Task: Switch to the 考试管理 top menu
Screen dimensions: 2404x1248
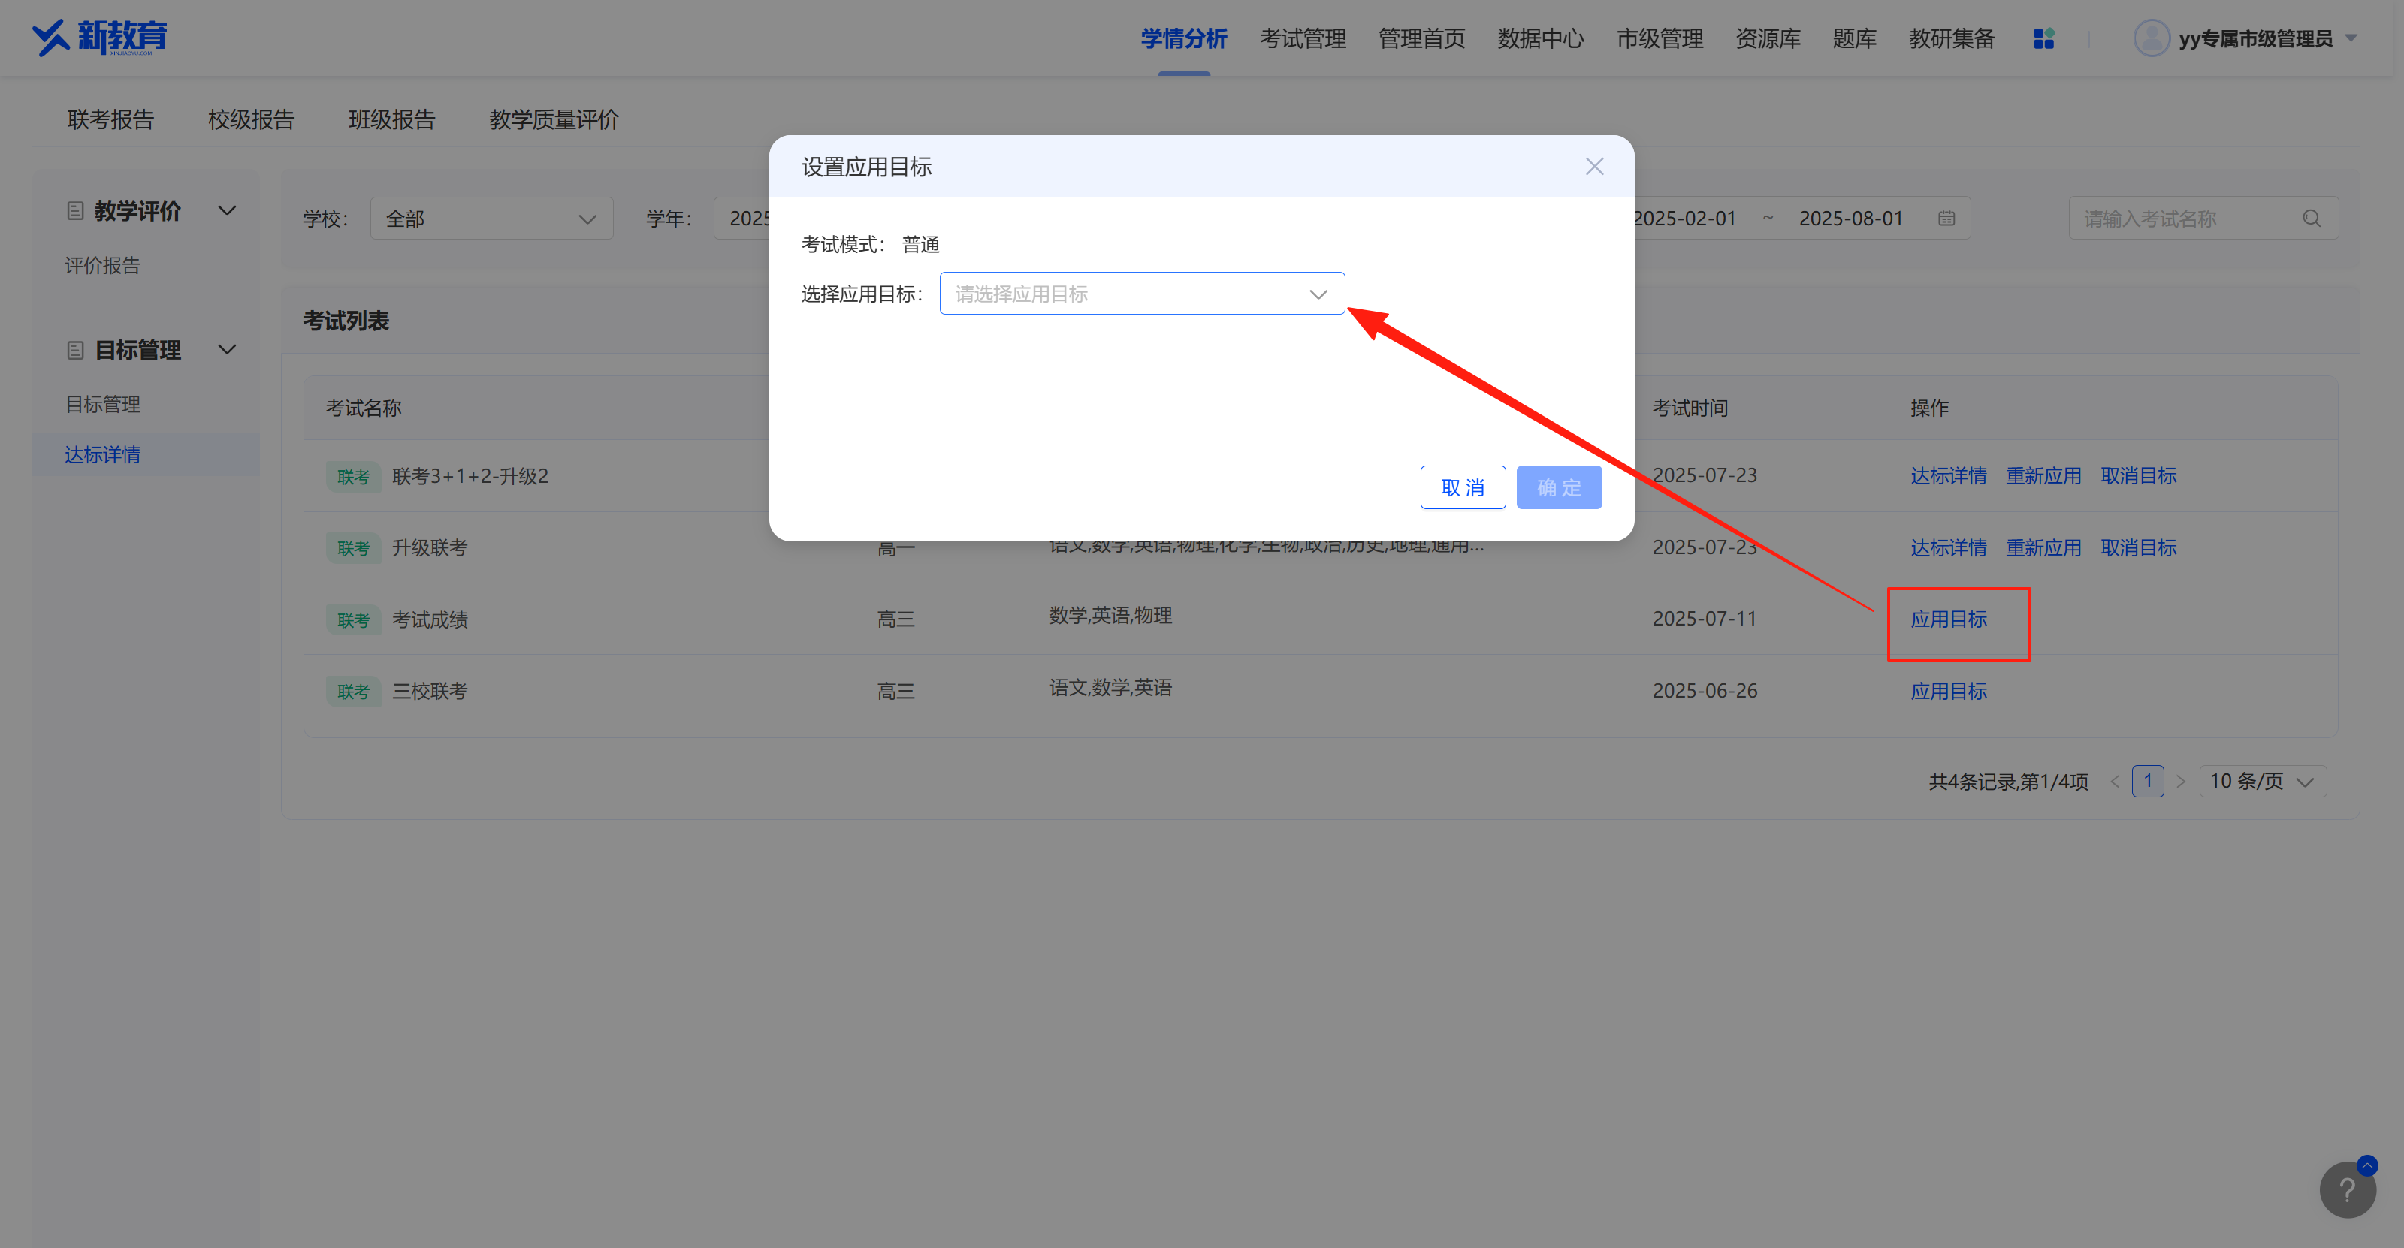Action: point(1302,38)
